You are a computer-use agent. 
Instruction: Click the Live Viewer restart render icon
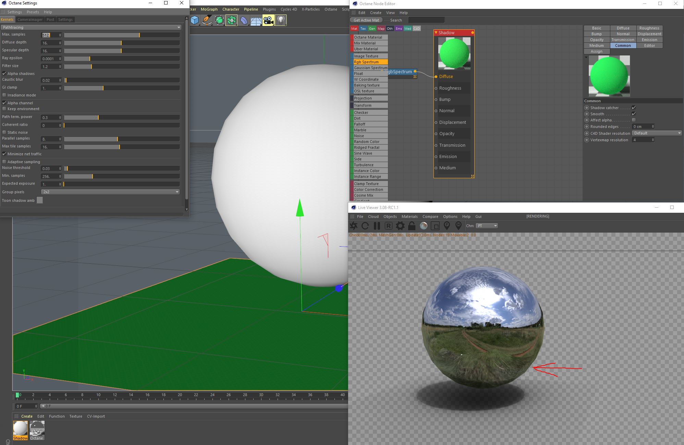pos(365,226)
